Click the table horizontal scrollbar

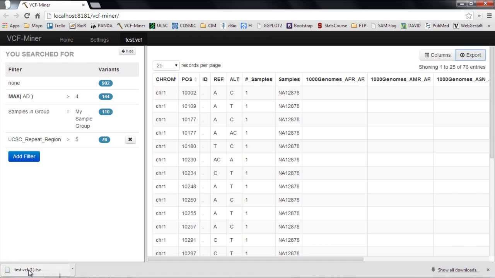click(255, 259)
